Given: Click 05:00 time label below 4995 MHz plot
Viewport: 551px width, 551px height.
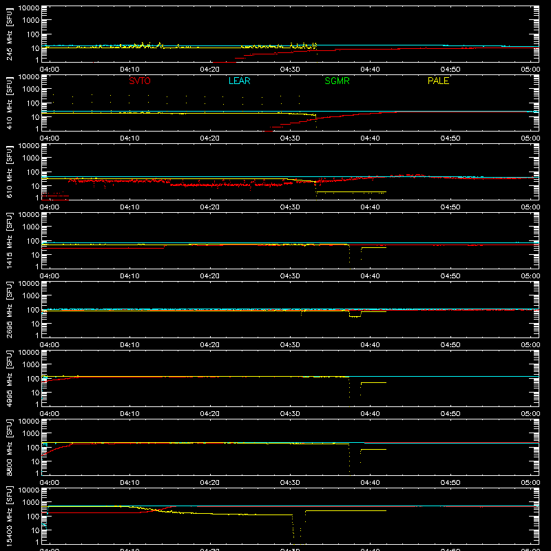Looking at the screenshot, I should (530, 414).
